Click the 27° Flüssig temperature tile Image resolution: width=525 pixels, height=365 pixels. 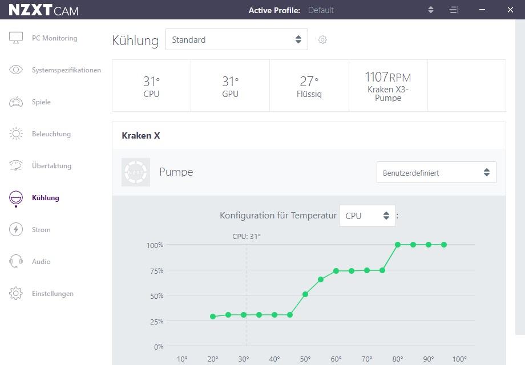[309, 86]
